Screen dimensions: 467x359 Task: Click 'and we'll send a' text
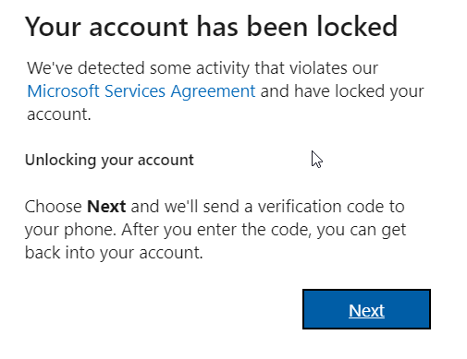(x=191, y=207)
